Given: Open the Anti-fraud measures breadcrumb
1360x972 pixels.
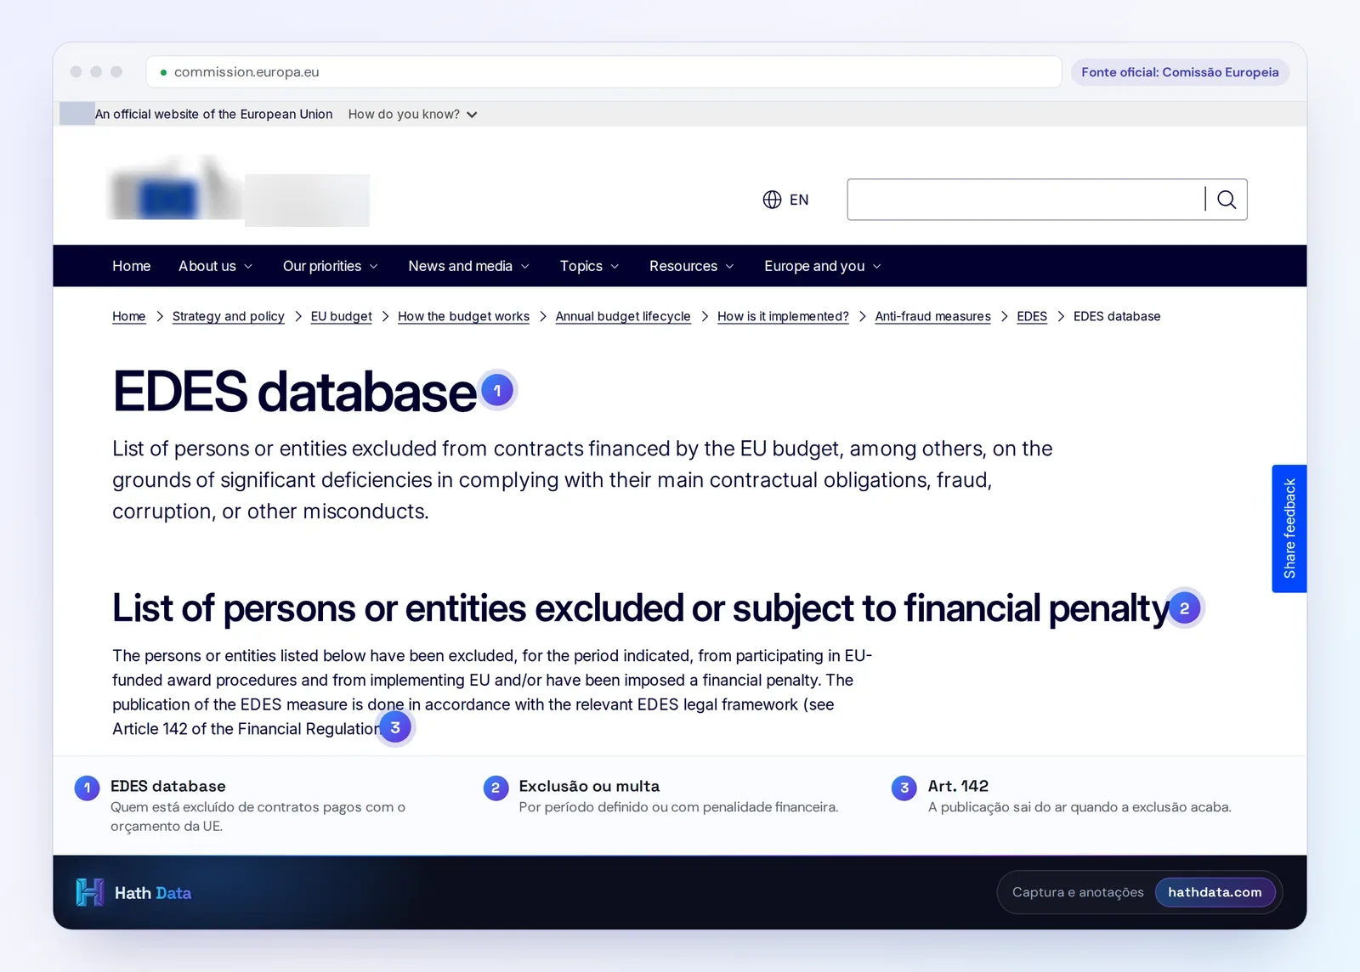Looking at the screenshot, I should coord(932,316).
